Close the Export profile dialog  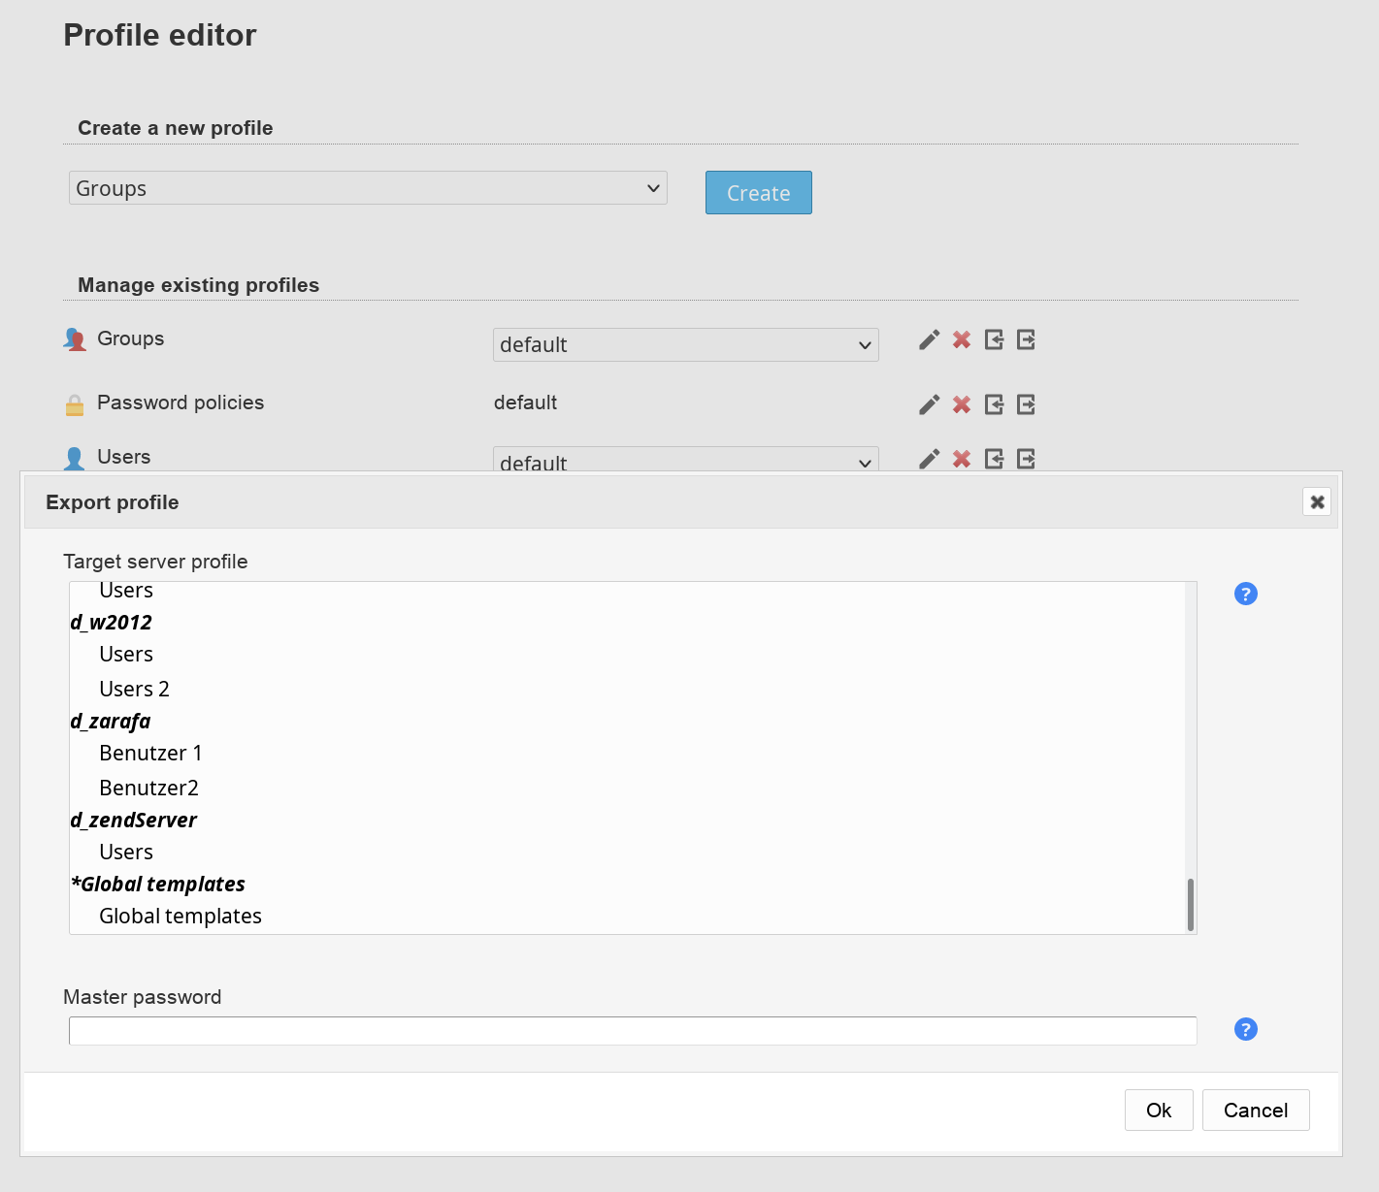coord(1317,501)
